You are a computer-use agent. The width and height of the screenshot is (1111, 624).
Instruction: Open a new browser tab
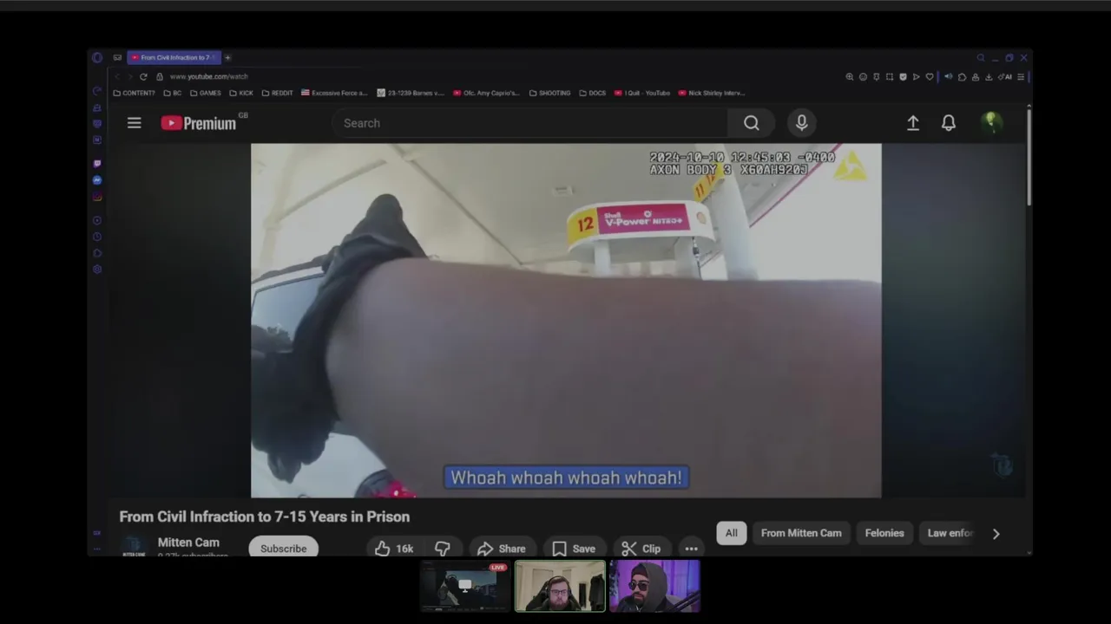(227, 57)
